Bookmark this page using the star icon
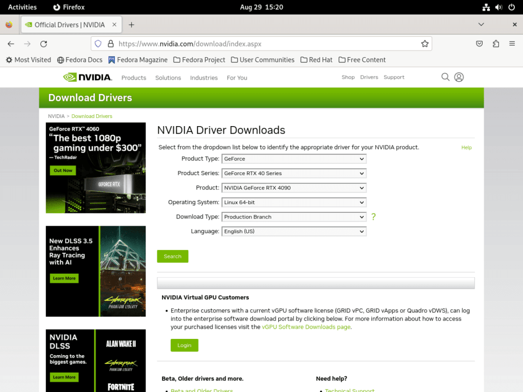Viewport: 523px width, 392px height. [425, 43]
